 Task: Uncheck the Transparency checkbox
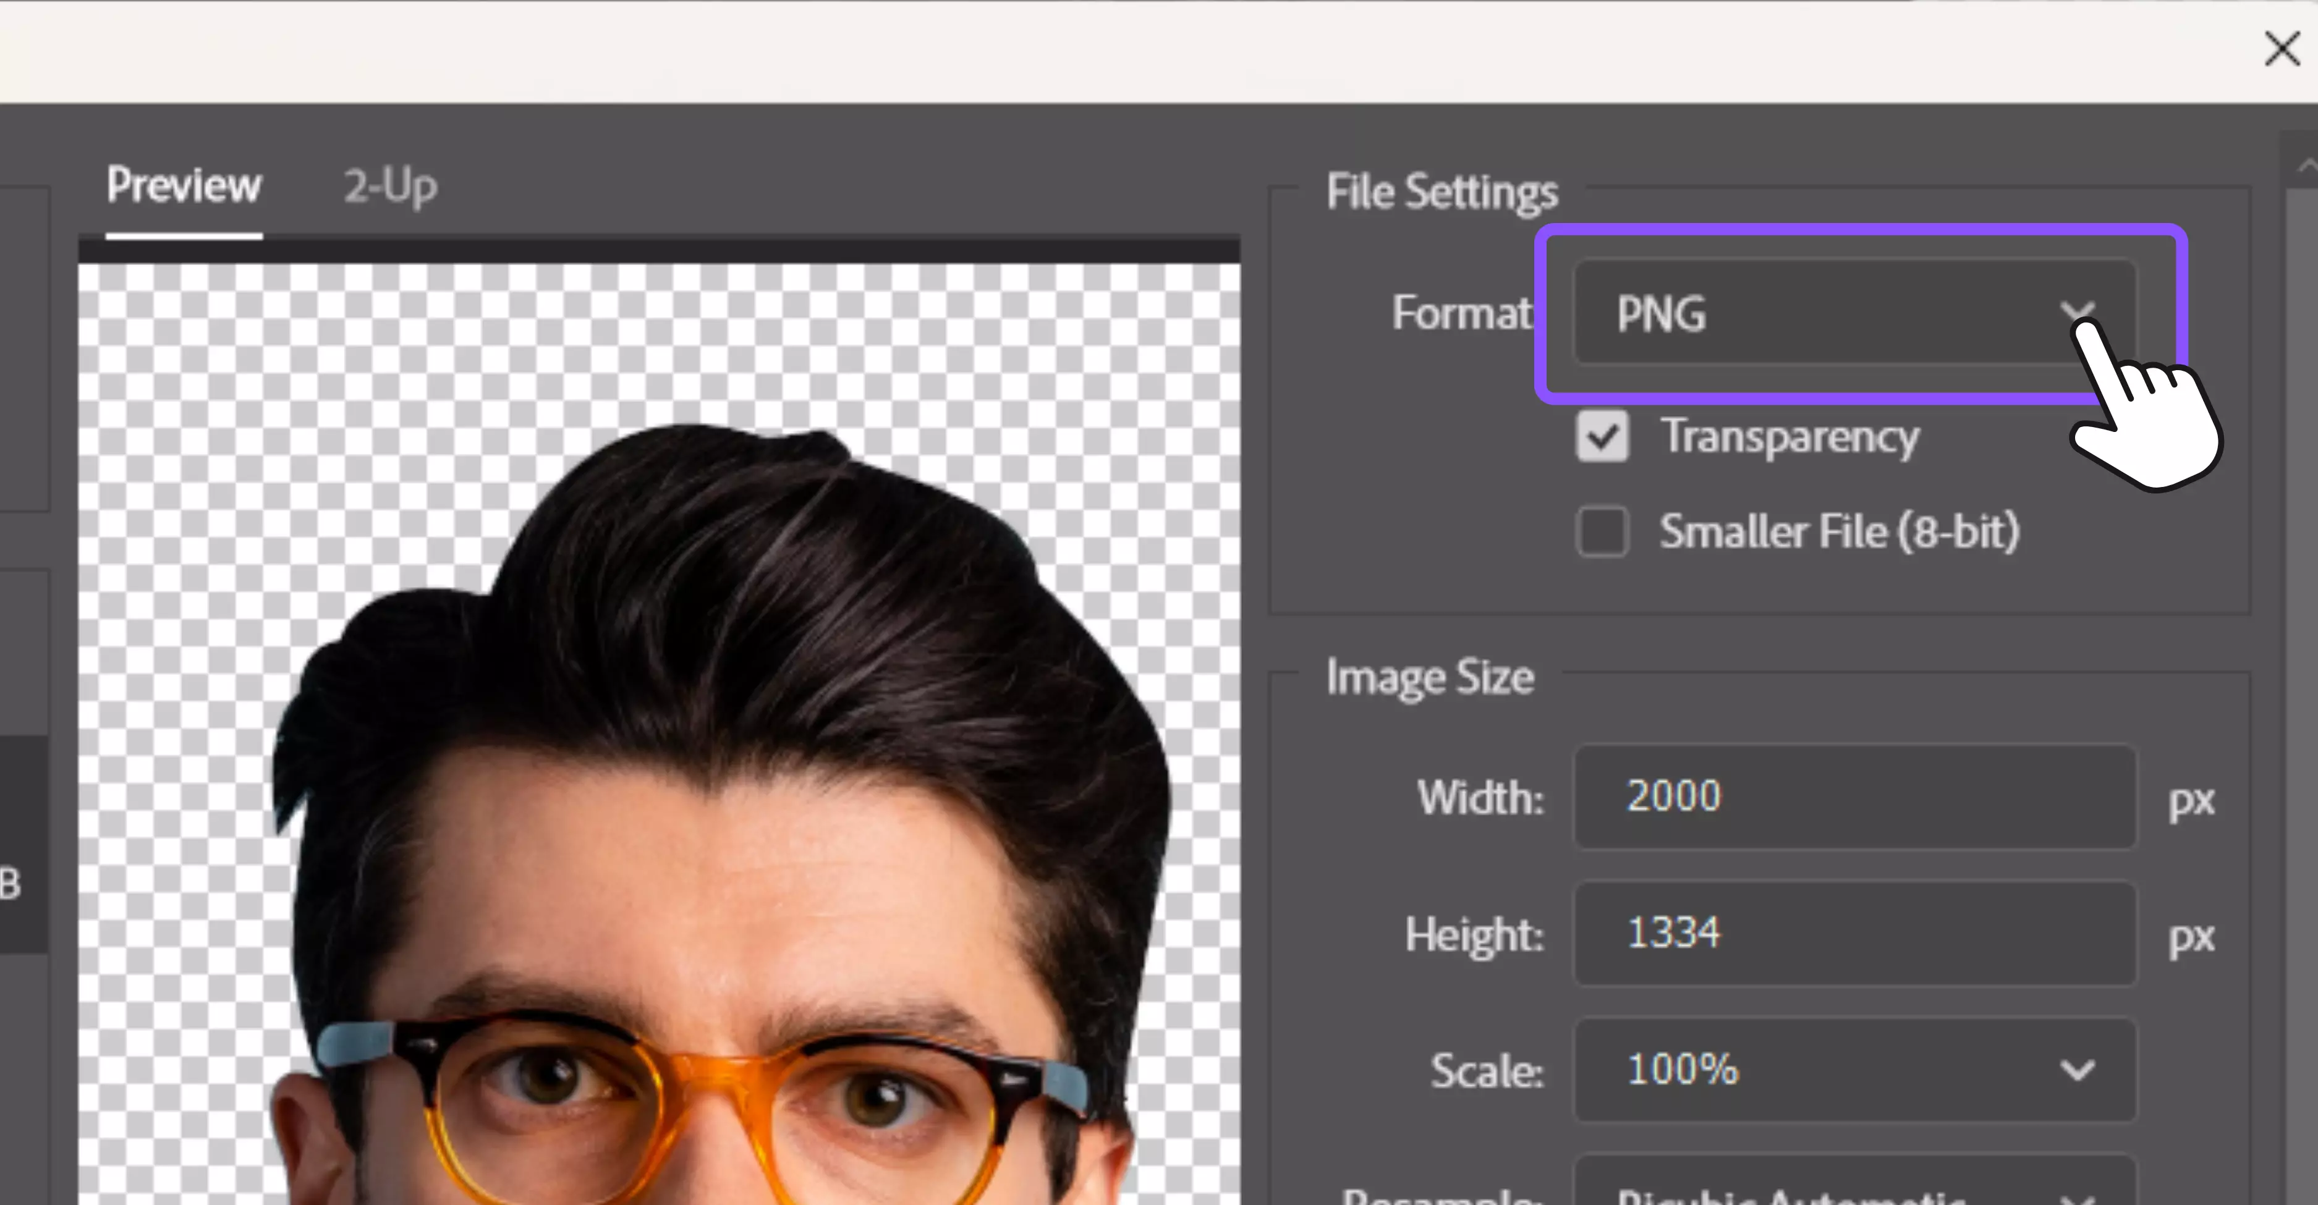pyautogui.click(x=1602, y=436)
